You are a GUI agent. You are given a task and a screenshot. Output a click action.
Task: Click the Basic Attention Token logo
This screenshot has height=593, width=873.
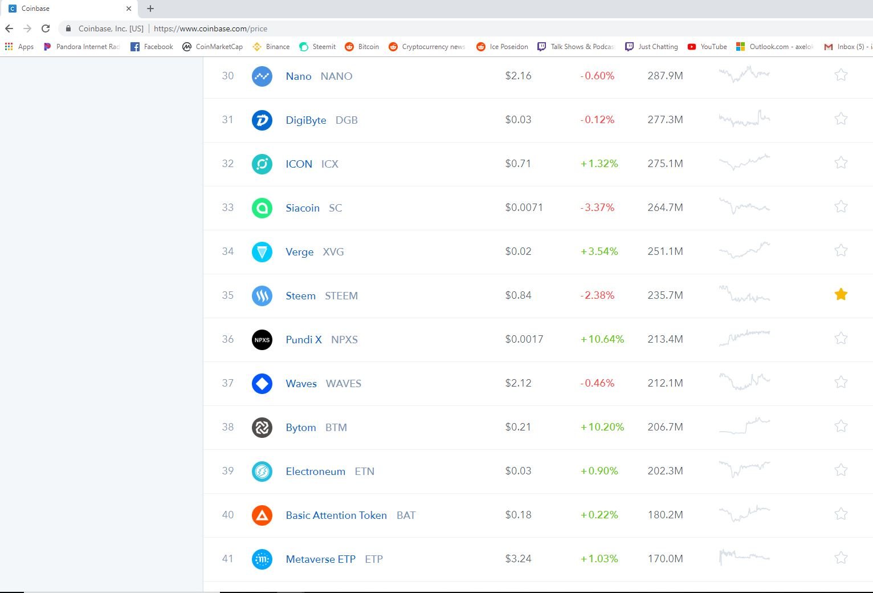pos(262,515)
